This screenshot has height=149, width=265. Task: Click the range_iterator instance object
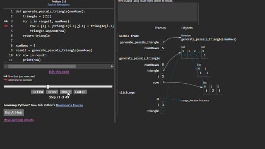click(195, 100)
